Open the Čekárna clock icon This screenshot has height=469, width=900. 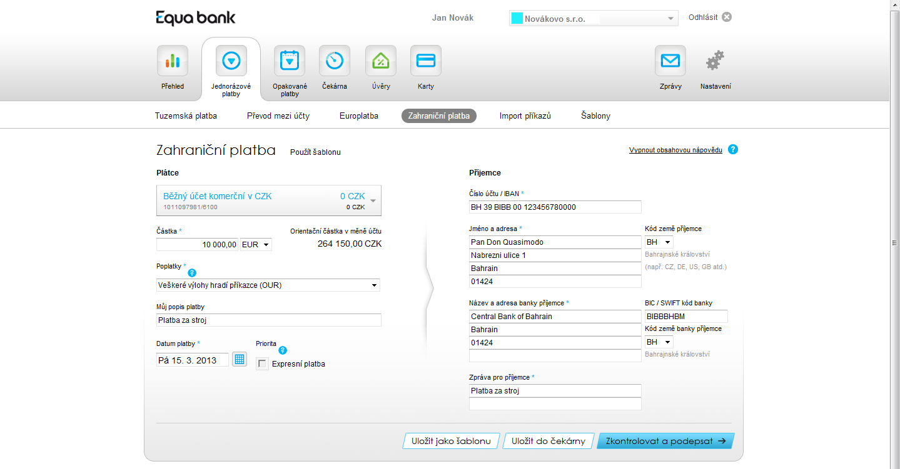point(335,61)
